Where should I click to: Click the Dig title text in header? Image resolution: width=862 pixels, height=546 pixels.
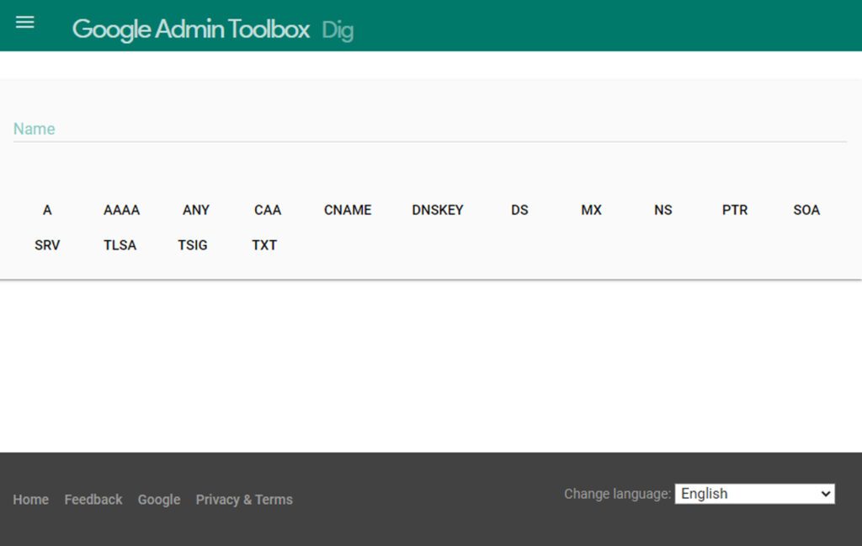coord(338,30)
